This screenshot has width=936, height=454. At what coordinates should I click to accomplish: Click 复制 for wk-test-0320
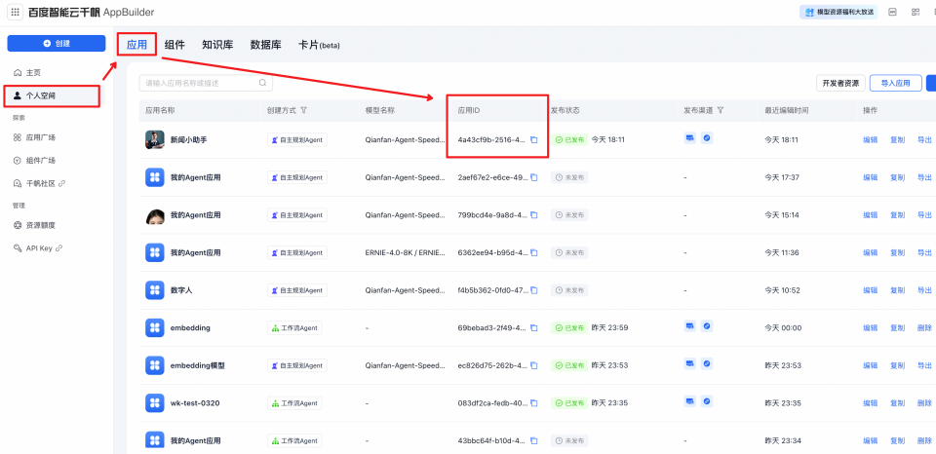(897, 403)
